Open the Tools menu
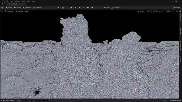This screenshot has height=102, width=182. pyautogui.click(x=23, y=1)
